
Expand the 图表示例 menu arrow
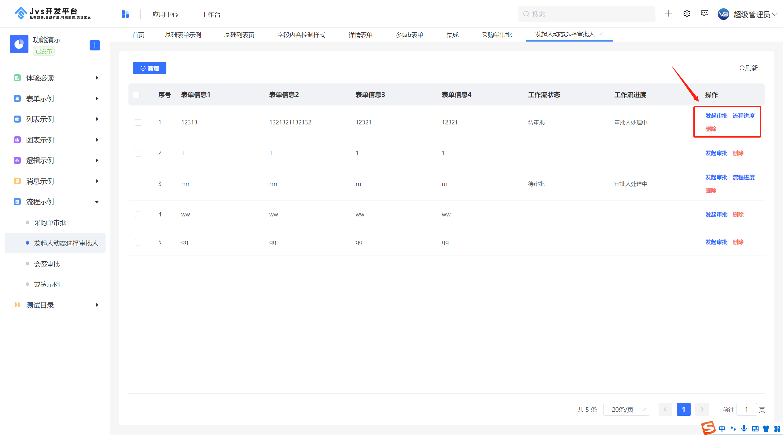coord(97,140)
